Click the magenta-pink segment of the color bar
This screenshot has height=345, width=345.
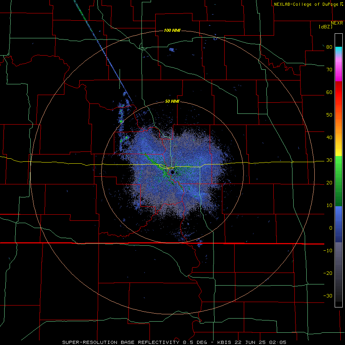coord(338,68)
